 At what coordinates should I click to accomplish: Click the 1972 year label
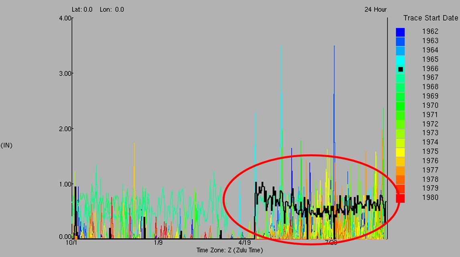pos(430,124)
